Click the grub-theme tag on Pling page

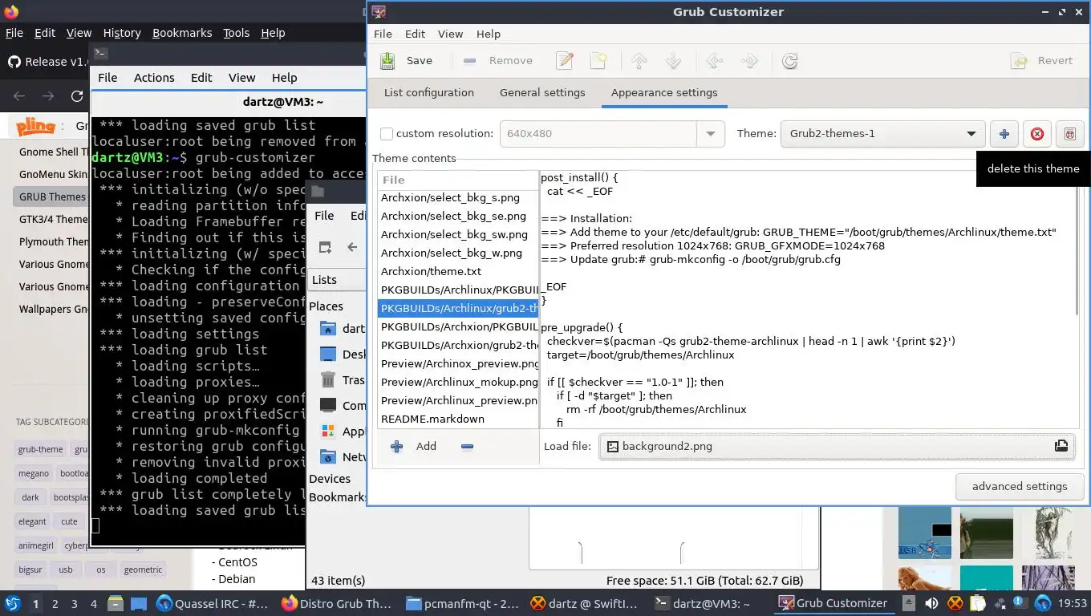(40, 449)
